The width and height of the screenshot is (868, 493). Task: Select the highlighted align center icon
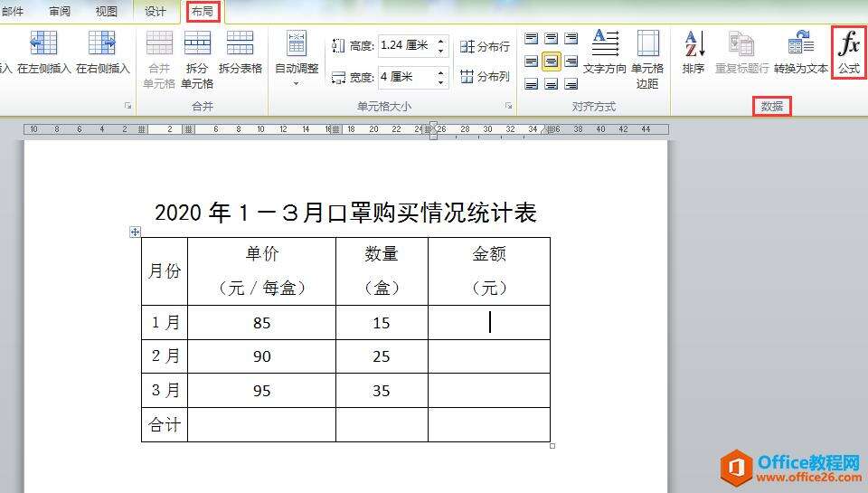tap(551, 61)
